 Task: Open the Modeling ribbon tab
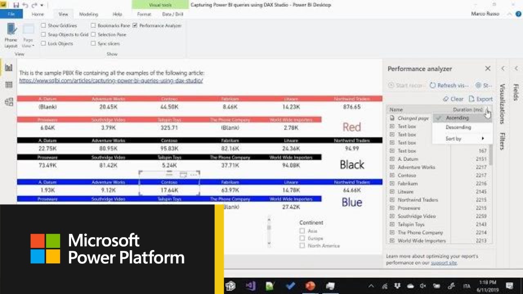pos(89,14)
